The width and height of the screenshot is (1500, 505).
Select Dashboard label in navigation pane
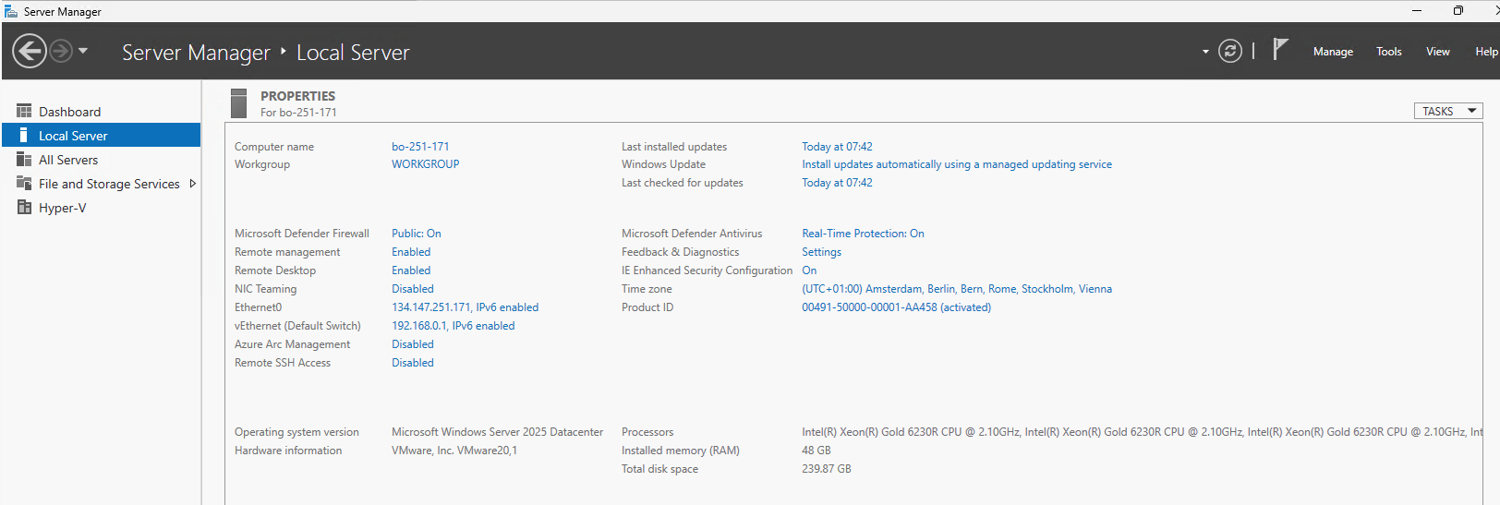coord(69,112)
